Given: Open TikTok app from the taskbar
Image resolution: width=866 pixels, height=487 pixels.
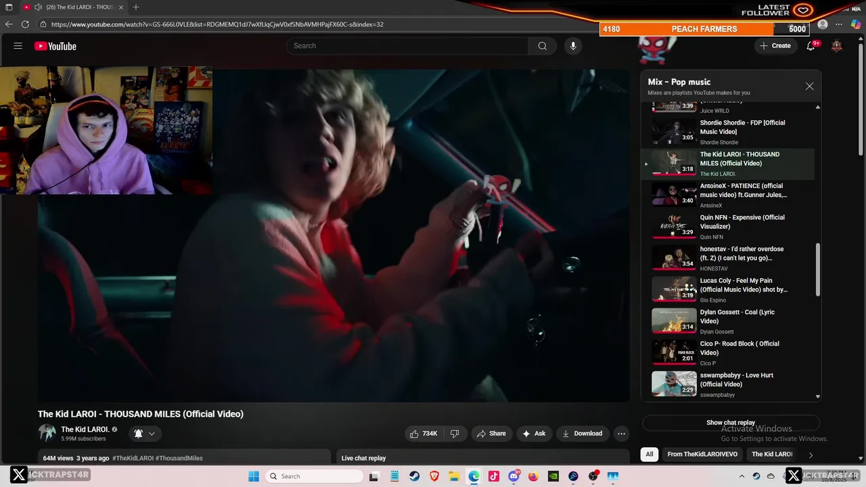Looking at the screenshot, I should coord(494,476).
